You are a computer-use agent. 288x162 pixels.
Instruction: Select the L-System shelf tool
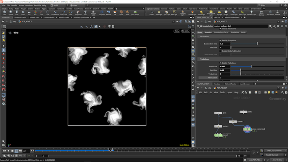coord(102,12)
